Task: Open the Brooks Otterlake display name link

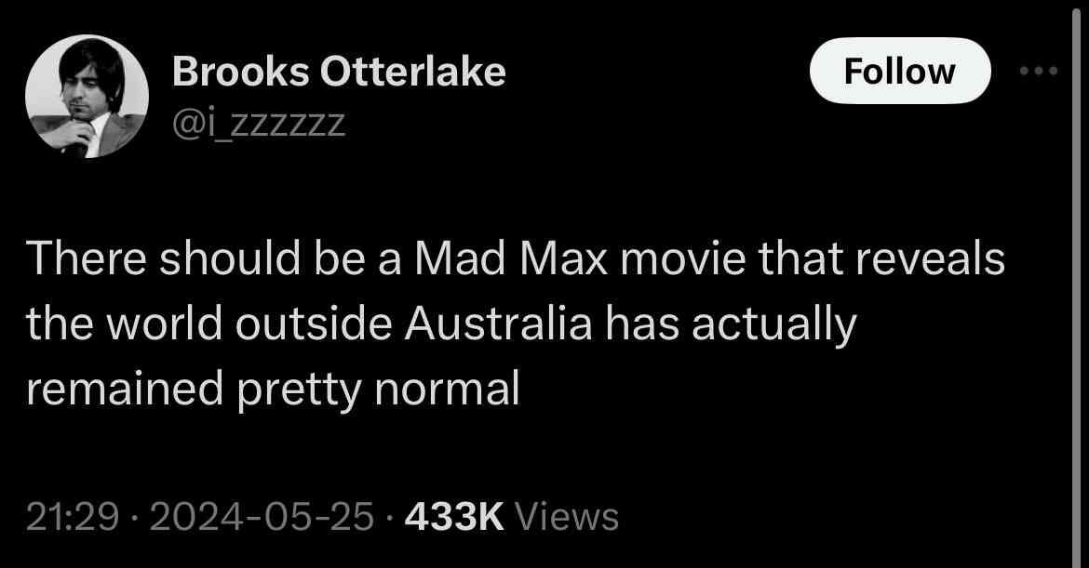Action: click(x=339, y=72)
